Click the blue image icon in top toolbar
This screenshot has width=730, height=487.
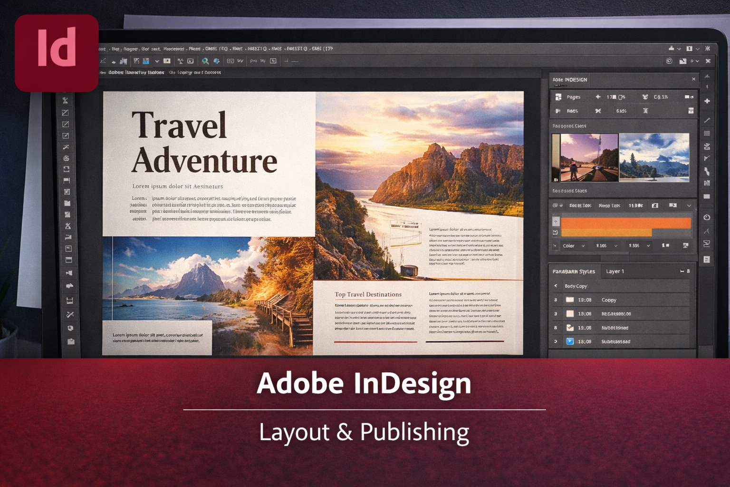point(146,61)
